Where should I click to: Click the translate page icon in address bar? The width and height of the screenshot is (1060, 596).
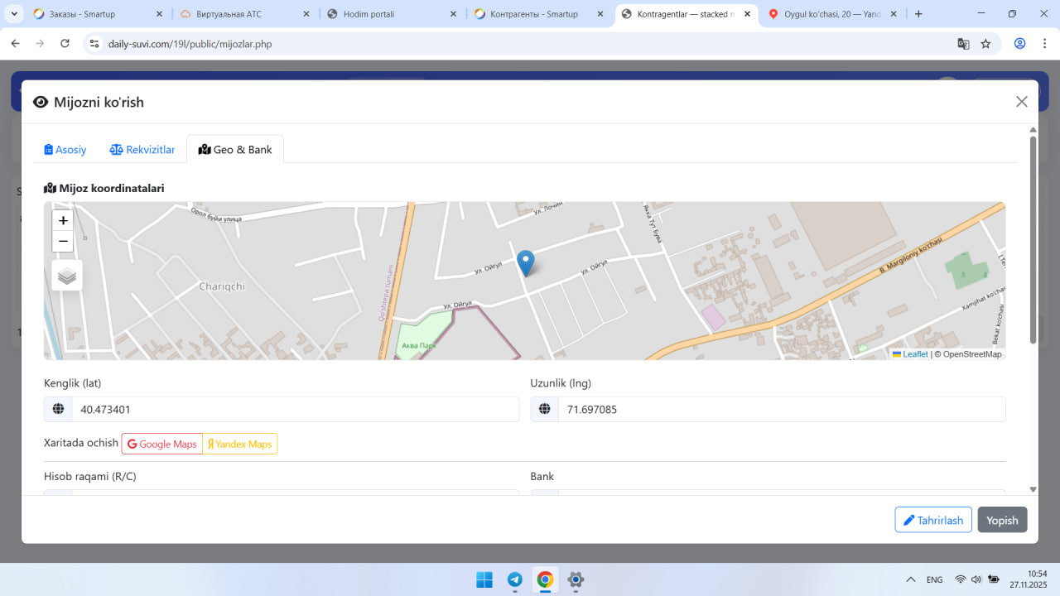[963, 44]
